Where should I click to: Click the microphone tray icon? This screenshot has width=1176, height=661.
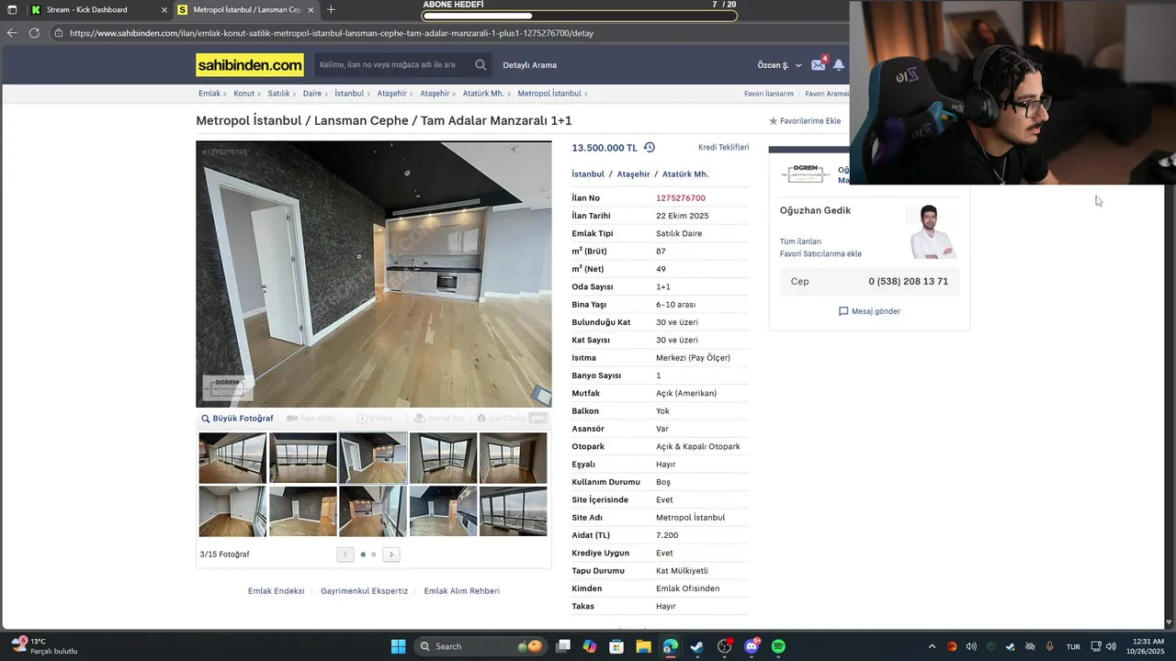[1049, 646]
